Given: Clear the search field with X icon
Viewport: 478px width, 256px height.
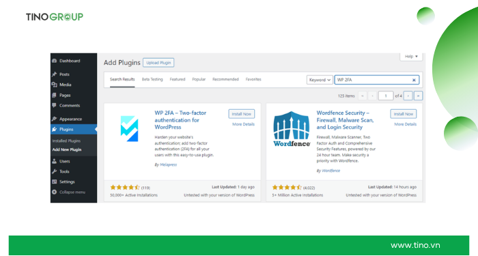Looking at the screenshot, I should coord(414,80).
